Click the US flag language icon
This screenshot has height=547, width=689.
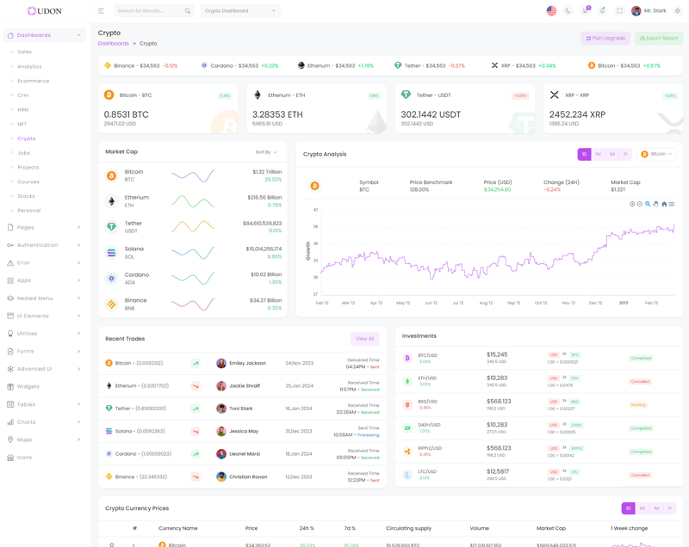tap(551, 11)
